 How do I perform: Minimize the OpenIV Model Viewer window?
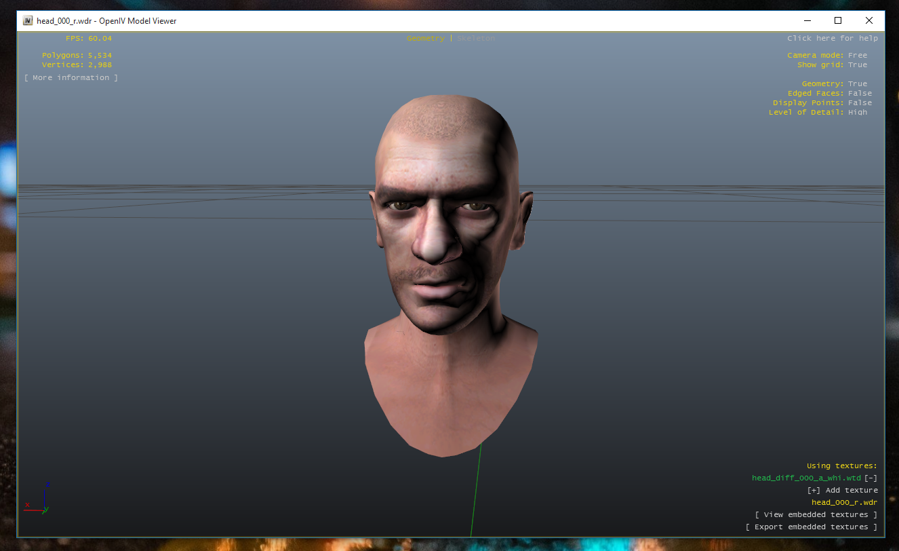[x=807, y=20]
